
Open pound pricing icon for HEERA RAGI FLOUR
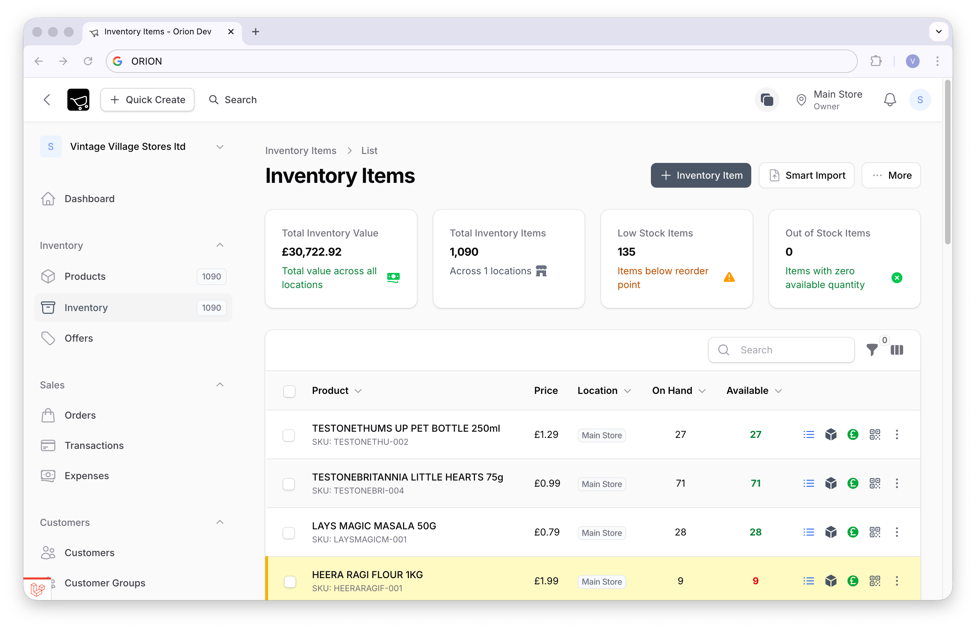click(x=853, y=581)
